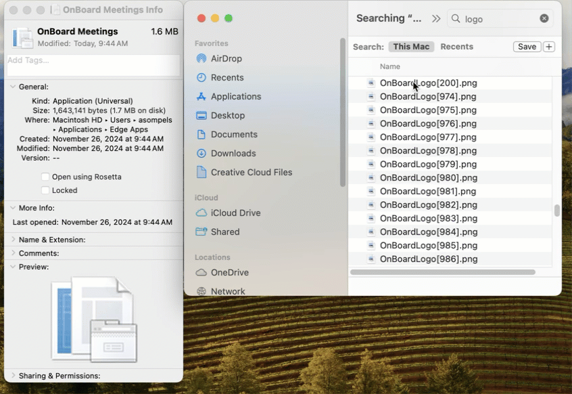Expand the Comments section
This screenshot has width=572, height=394.
13,253
